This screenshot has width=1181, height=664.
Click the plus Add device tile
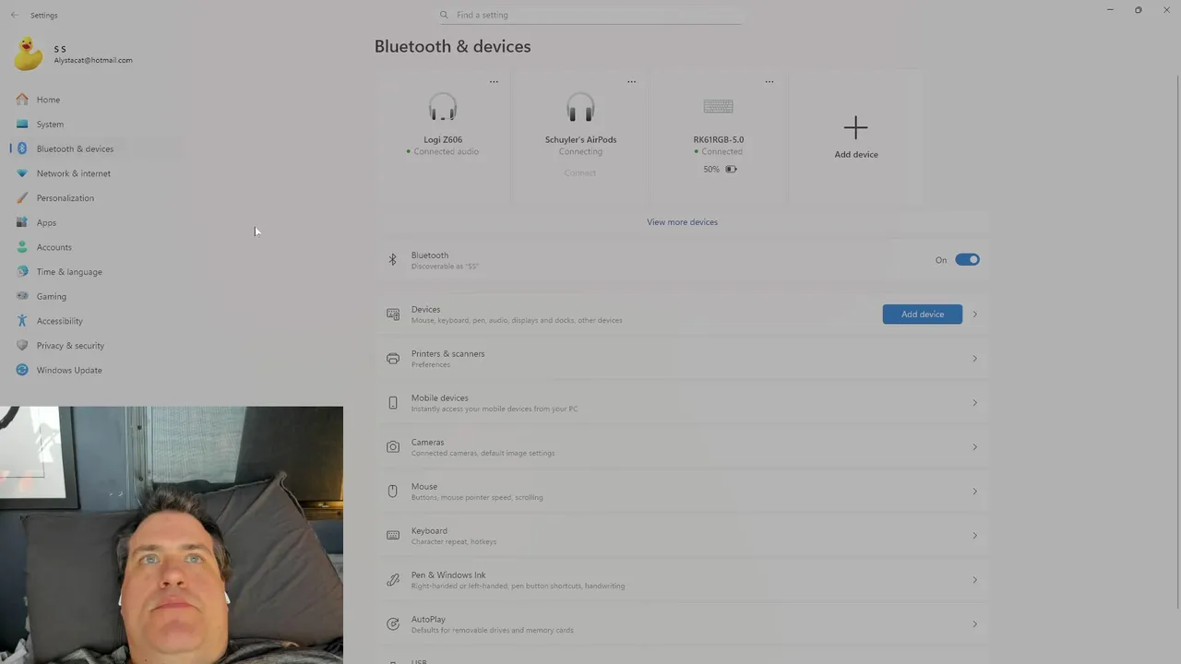856,136
